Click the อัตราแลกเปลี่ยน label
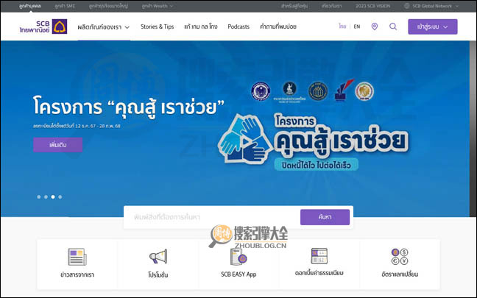 (x=400, y=274)
